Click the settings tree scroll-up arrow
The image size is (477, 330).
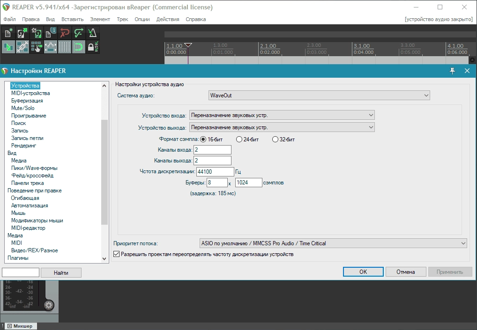[x=104, y=86]
